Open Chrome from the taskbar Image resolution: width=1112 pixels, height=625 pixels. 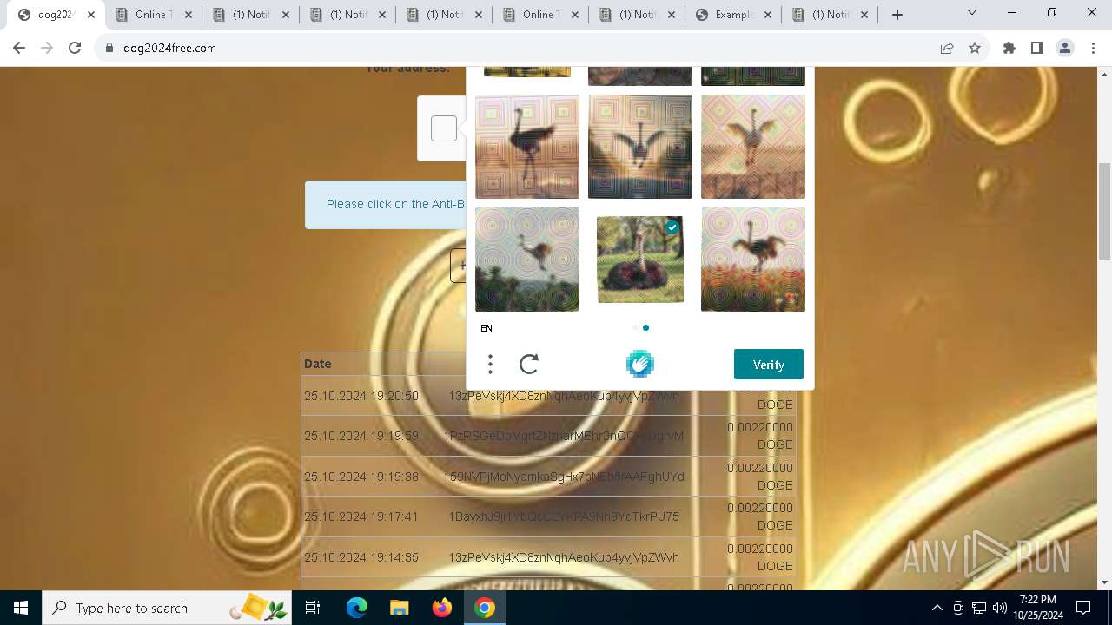coord(485,608)
